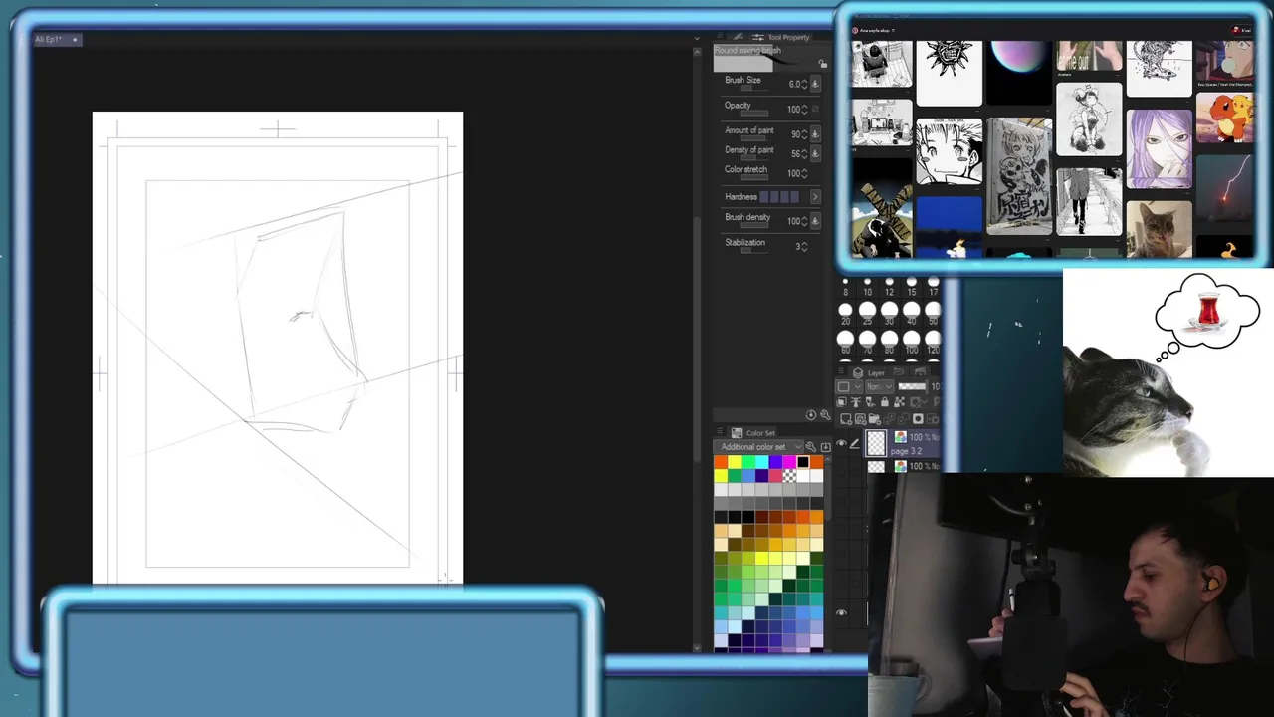Click Density of paint dynamics button
1274x717 pixels.
coord(815,153)
